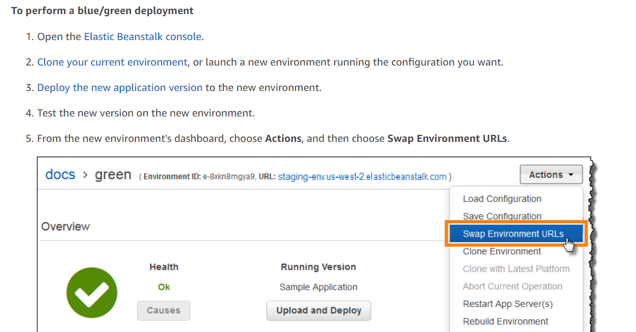Select Save Configuration menu entry
This screenshot has height=332, width=636.
502,216
